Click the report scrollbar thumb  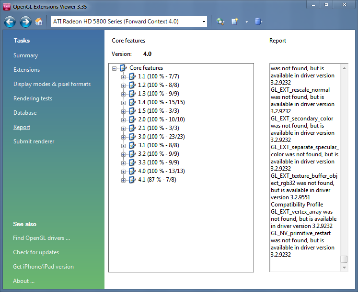[344, 259]
